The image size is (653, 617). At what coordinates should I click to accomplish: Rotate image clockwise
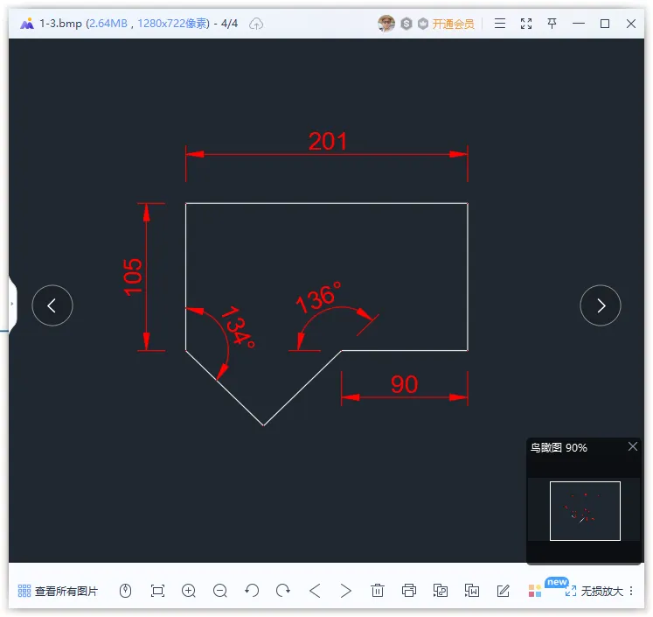point(283,591)
